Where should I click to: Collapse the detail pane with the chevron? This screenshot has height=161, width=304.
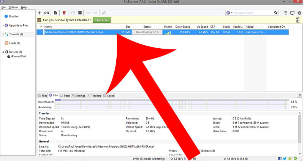pyautogui.click(x=299, y=95)
